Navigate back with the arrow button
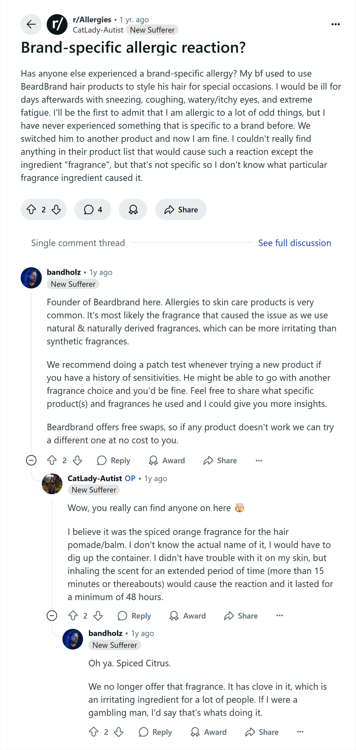This screenshot has height=750, width=356. (x=31, y=24)
